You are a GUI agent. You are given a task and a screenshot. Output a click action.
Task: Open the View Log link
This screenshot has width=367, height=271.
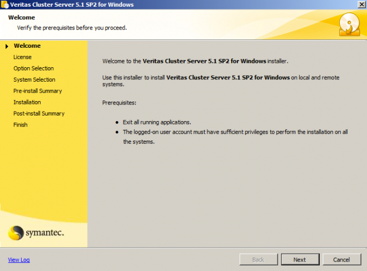19,260
